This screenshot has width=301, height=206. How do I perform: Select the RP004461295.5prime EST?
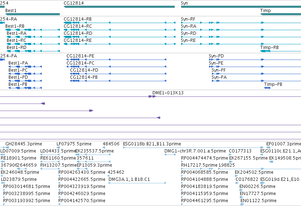[182, 204]
